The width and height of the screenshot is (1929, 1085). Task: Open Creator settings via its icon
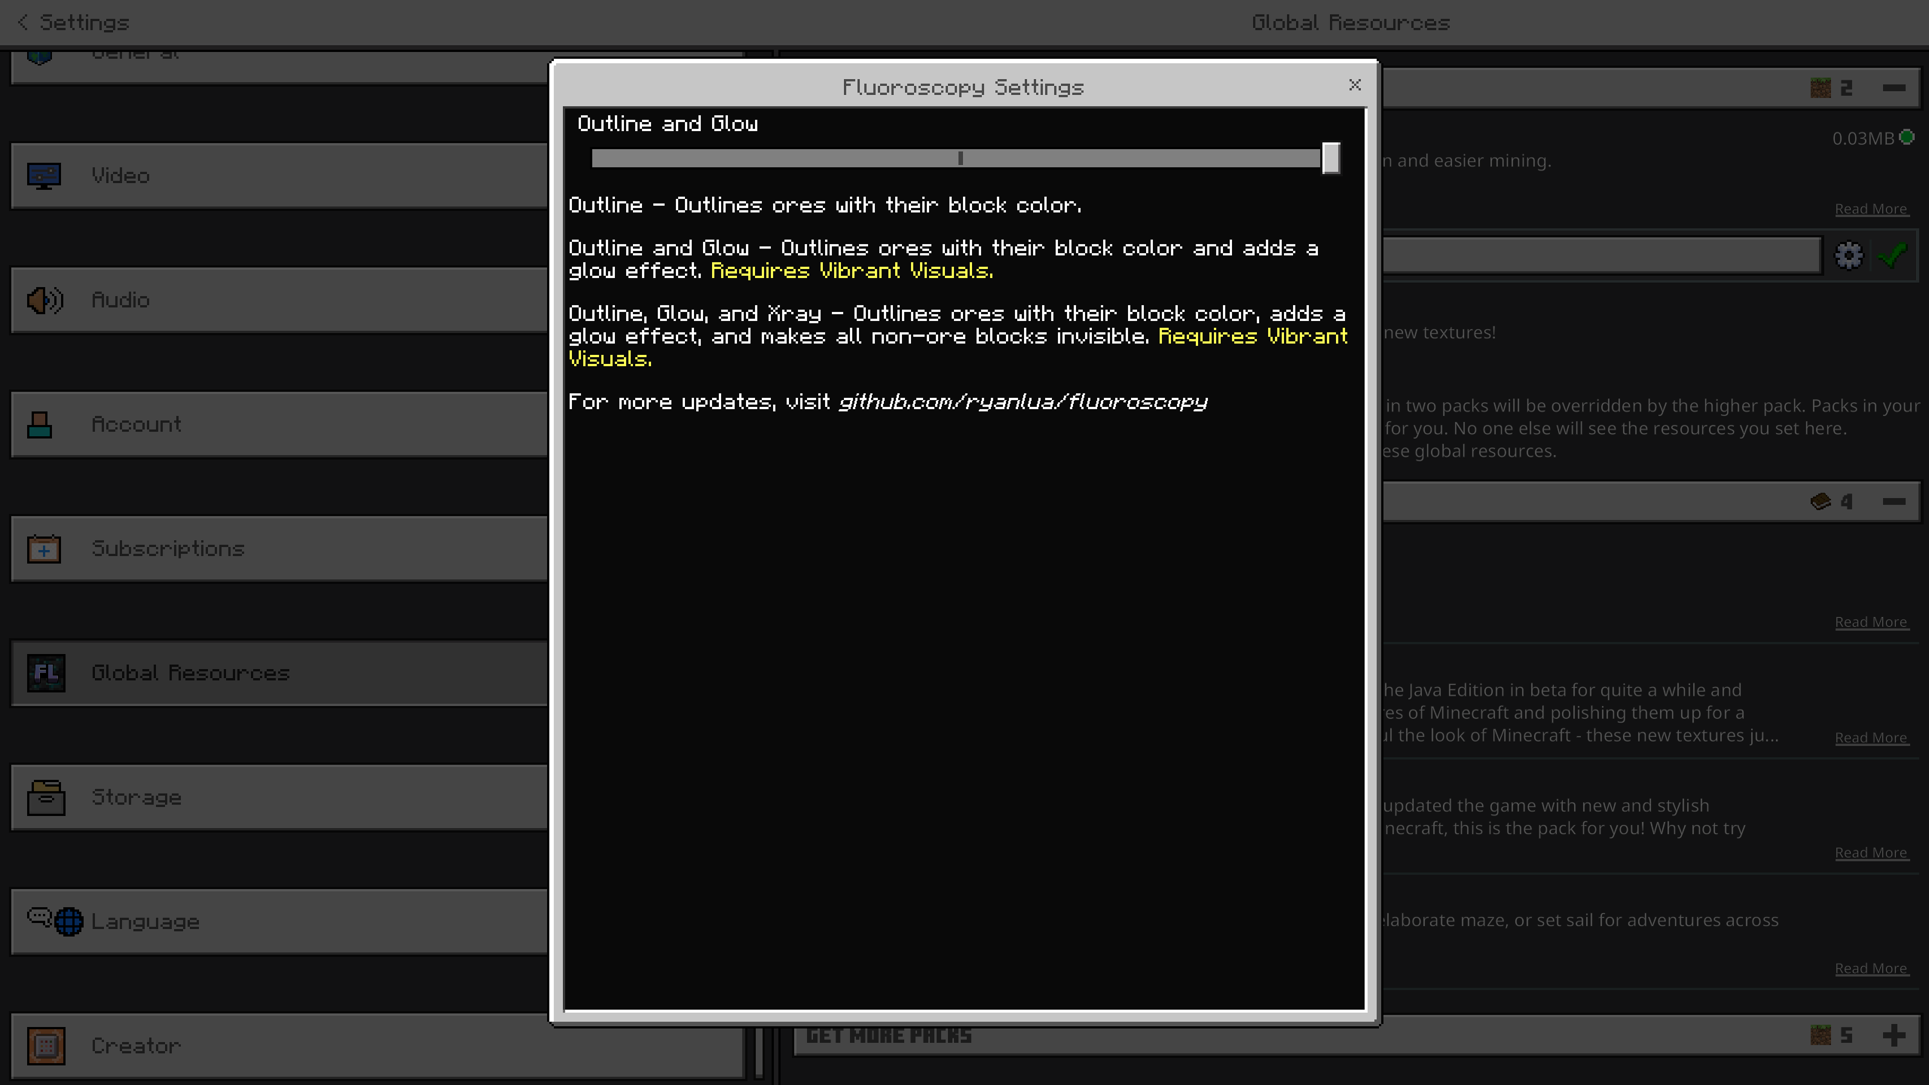coord(45,1046)
